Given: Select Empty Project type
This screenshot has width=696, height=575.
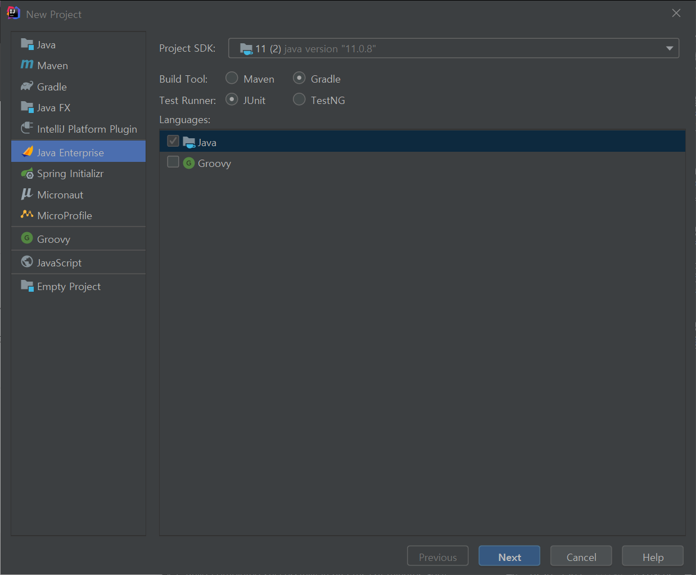Looking at the screenshot, I should tap(78, 286).
